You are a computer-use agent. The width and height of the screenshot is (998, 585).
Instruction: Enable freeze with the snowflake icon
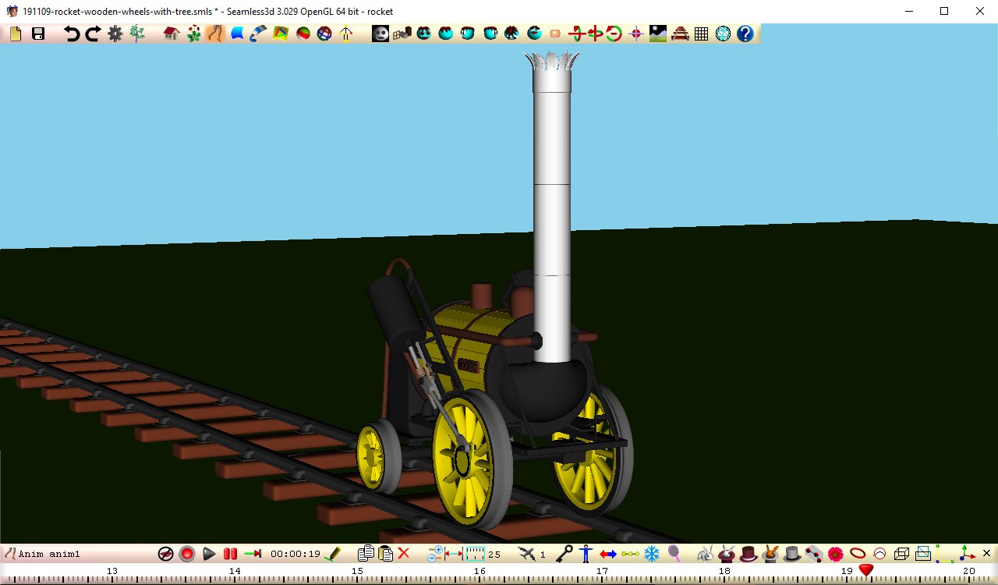coord(652,554)
